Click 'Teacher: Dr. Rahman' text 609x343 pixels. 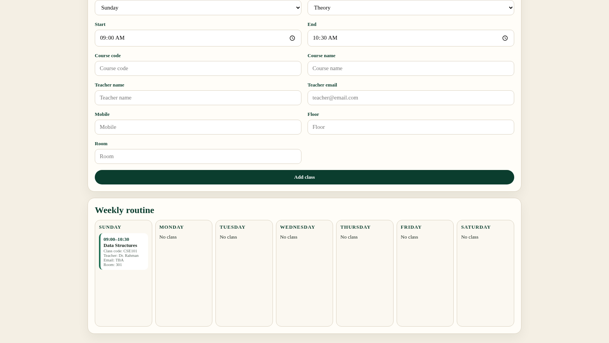point(121,256)
